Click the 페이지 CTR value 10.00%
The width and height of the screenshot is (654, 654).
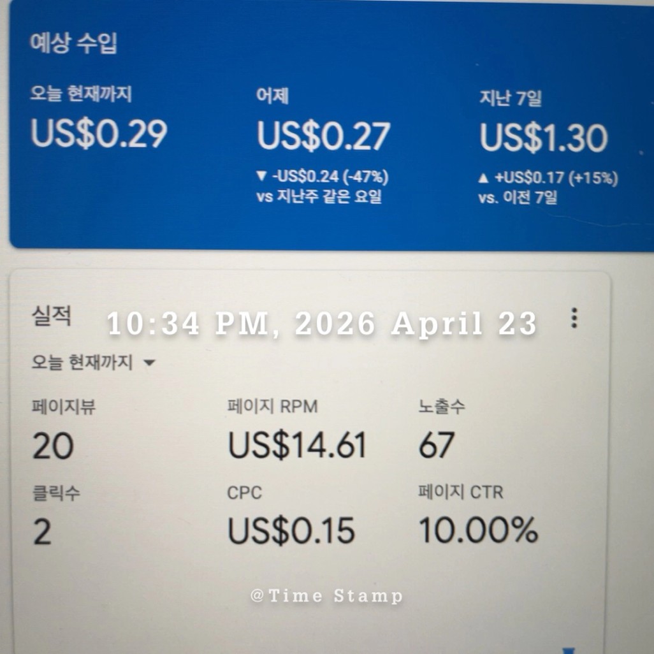pos(478,530)
